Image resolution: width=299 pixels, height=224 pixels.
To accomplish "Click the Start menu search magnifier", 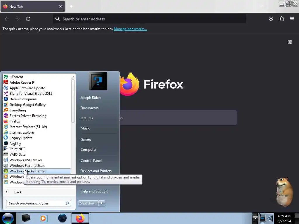I will tap(67, 203).
